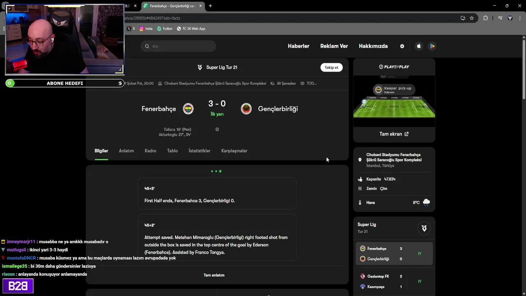The width and height of the screenshot is (526, 296).
Task: Click the Google Play store icon
Action: [432, 46]
